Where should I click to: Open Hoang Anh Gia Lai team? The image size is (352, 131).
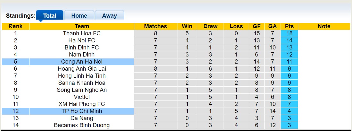pos(82,69)
